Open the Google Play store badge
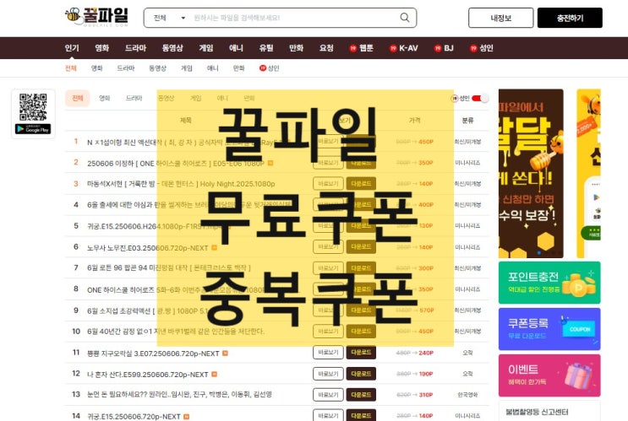Image resolution: width=628 pixels, height=421 pixels. tap(33, 129)
